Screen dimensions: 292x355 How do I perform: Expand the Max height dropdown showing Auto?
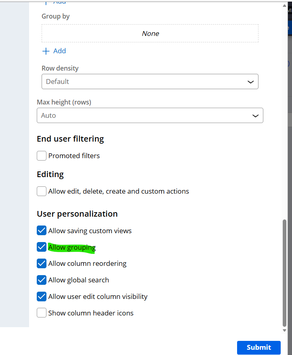pyautogui.click(x=149, y=115)
